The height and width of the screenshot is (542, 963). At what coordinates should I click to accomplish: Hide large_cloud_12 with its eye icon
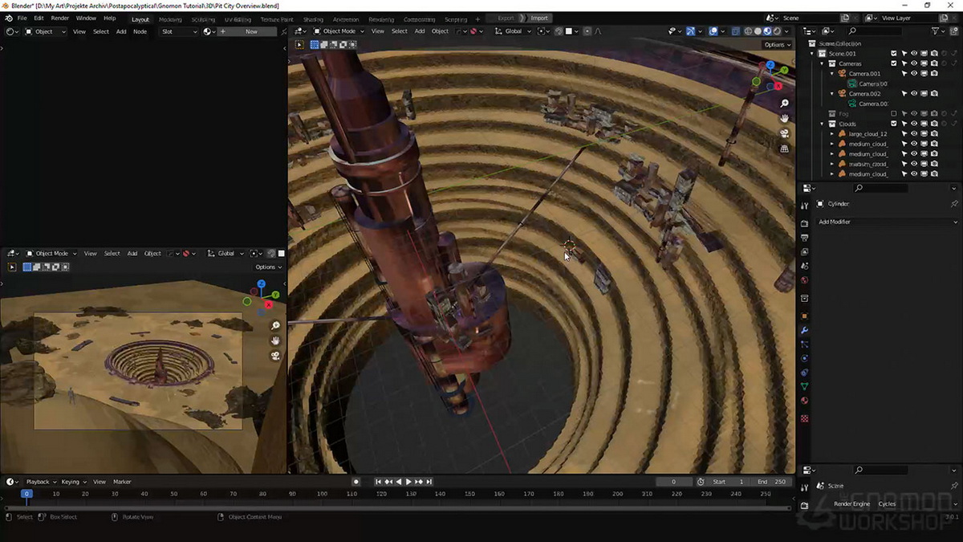914,134
